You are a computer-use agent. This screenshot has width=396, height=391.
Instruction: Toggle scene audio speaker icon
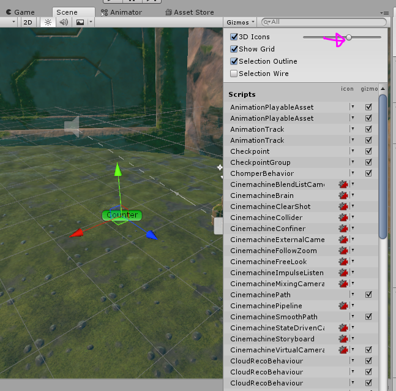(64, 22)
